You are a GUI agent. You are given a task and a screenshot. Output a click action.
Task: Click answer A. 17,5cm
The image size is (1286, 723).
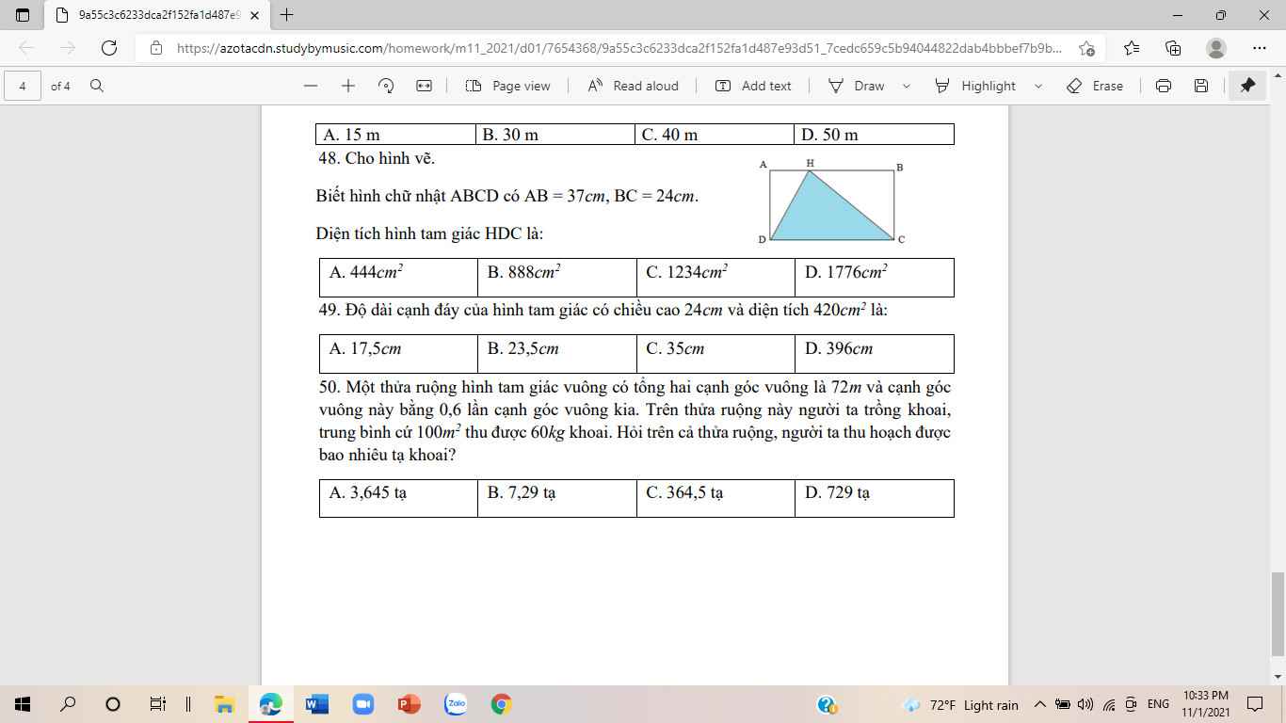399,353
